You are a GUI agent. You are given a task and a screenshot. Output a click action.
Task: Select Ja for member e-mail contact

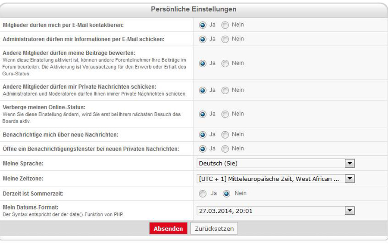[203, 25]
